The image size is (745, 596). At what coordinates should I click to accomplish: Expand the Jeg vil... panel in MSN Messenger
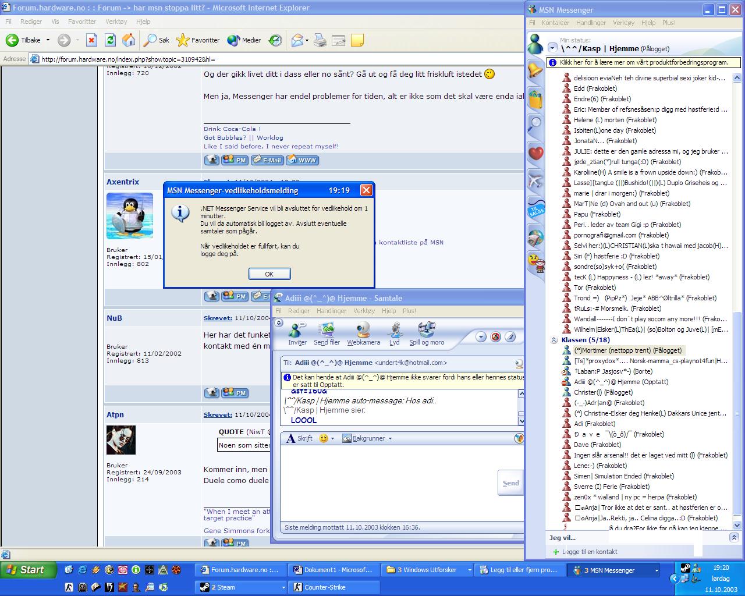pos(734,538)
